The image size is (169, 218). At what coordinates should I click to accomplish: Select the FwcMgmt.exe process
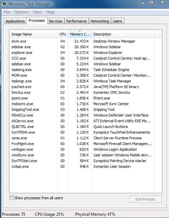pos(82,144)
